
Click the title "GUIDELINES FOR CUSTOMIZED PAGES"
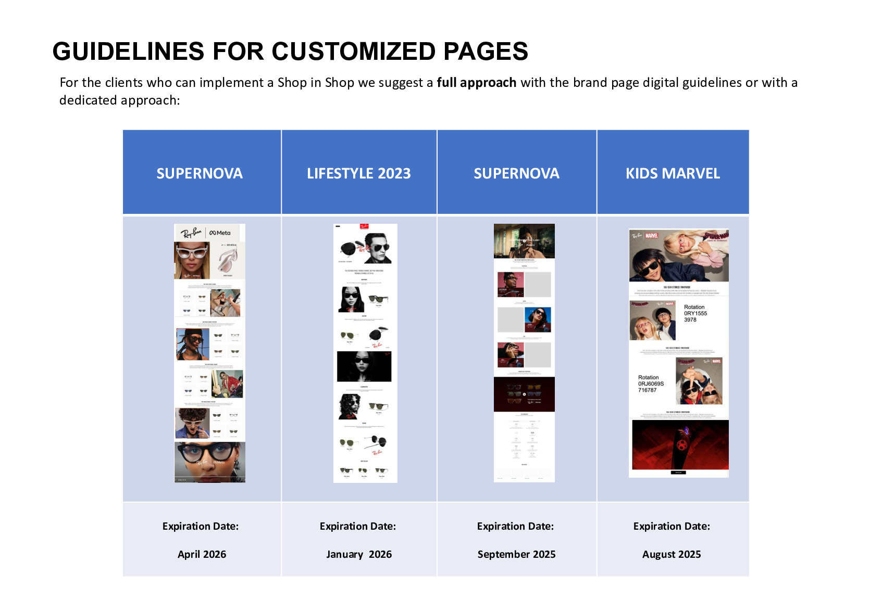pos(290,52)
